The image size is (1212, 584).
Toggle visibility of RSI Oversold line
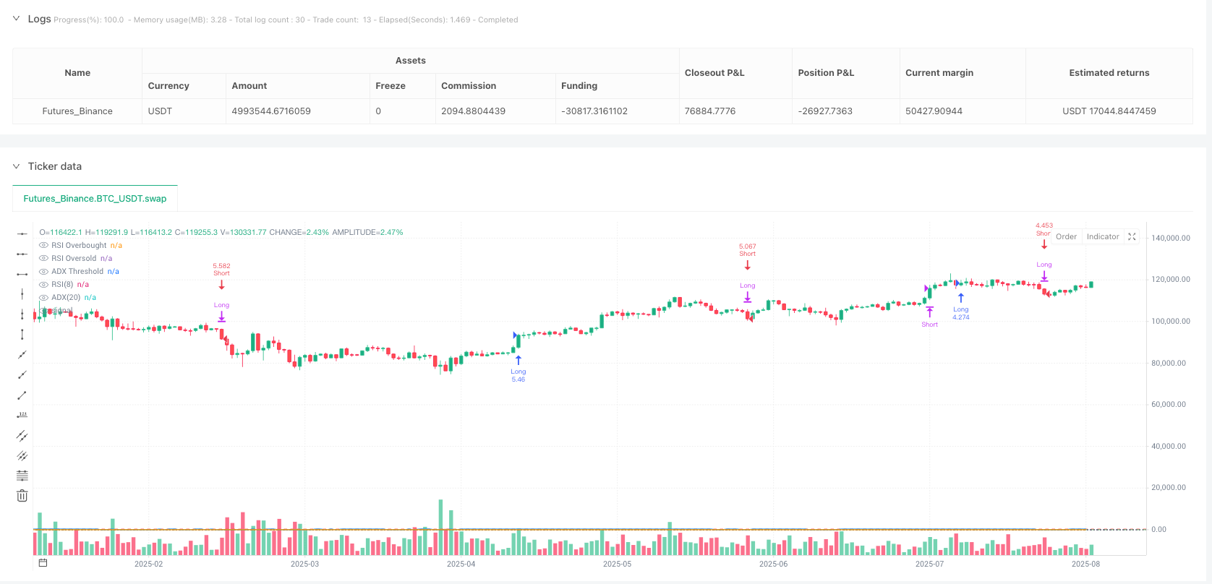tap(44, 259)
